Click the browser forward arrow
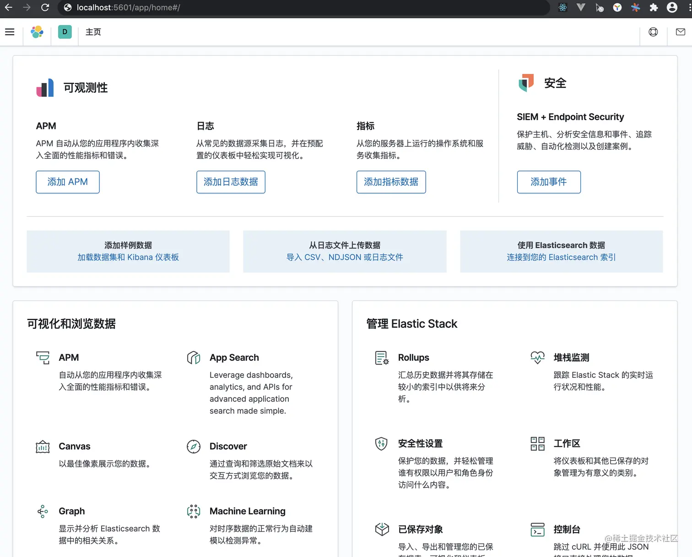 point(27,7)
